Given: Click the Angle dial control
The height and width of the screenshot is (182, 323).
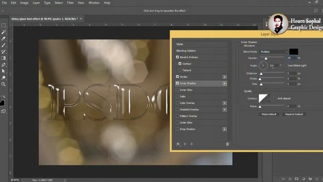Looking at the screenshot, I should click(x=263, y=66).
